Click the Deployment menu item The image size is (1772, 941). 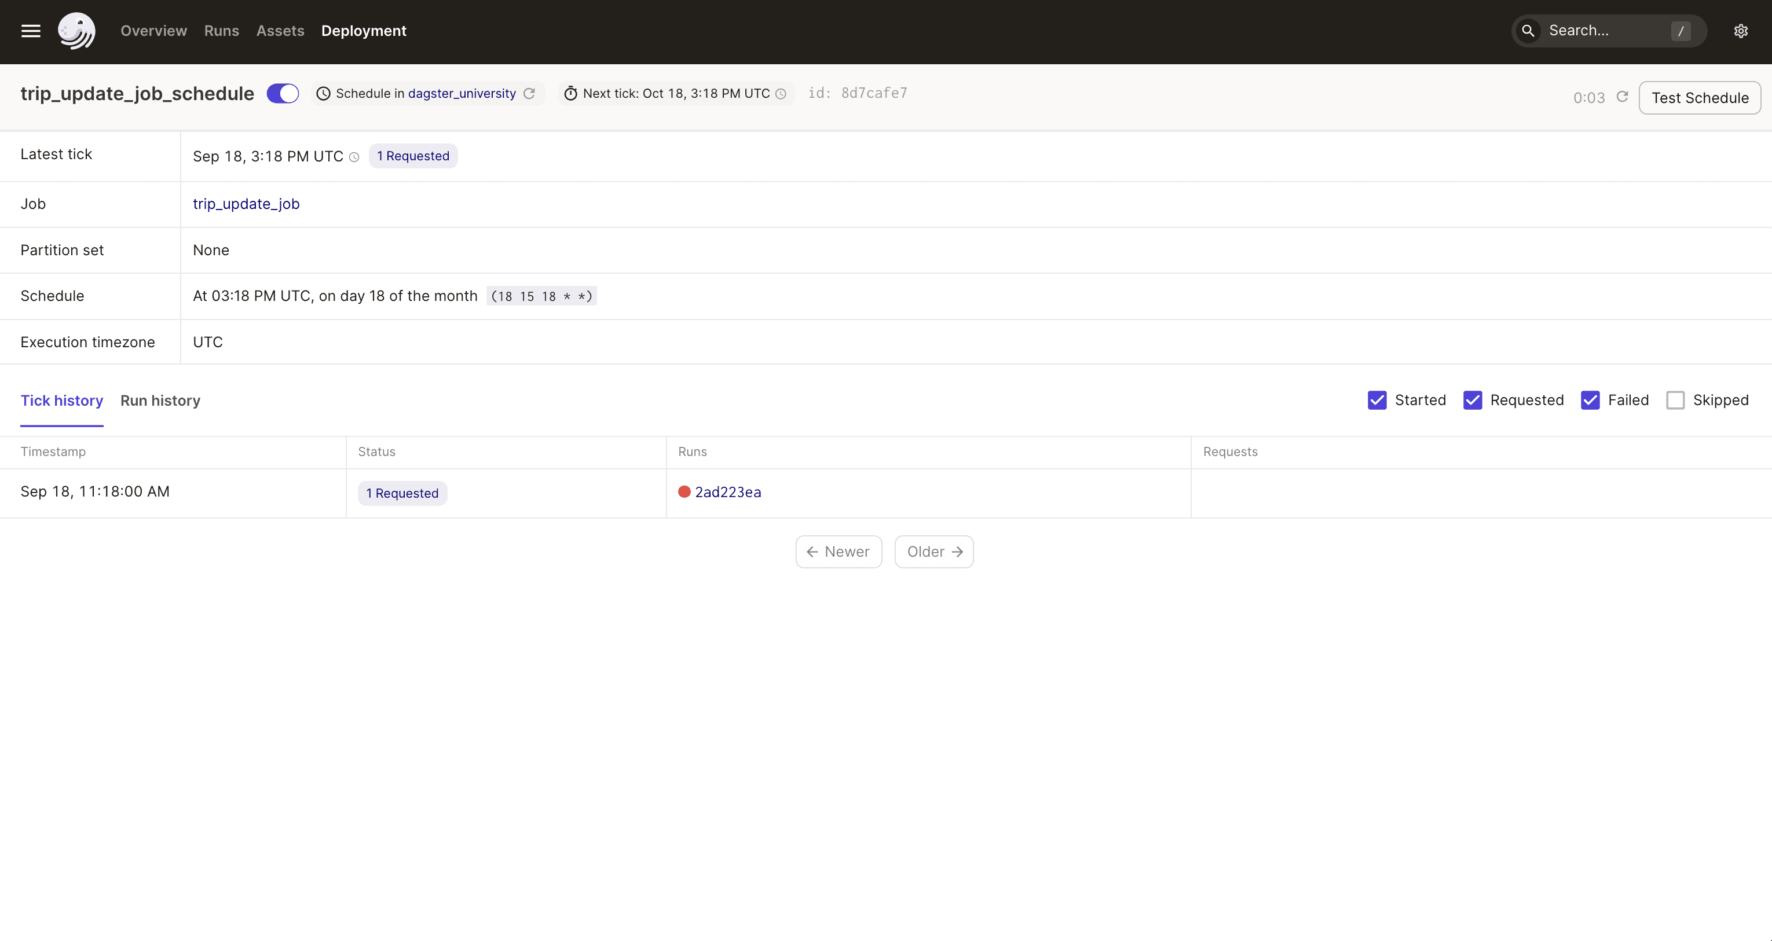click(363, 31)
